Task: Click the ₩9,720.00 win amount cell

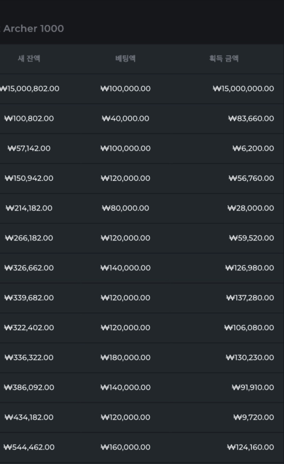Action: point(254,417)
